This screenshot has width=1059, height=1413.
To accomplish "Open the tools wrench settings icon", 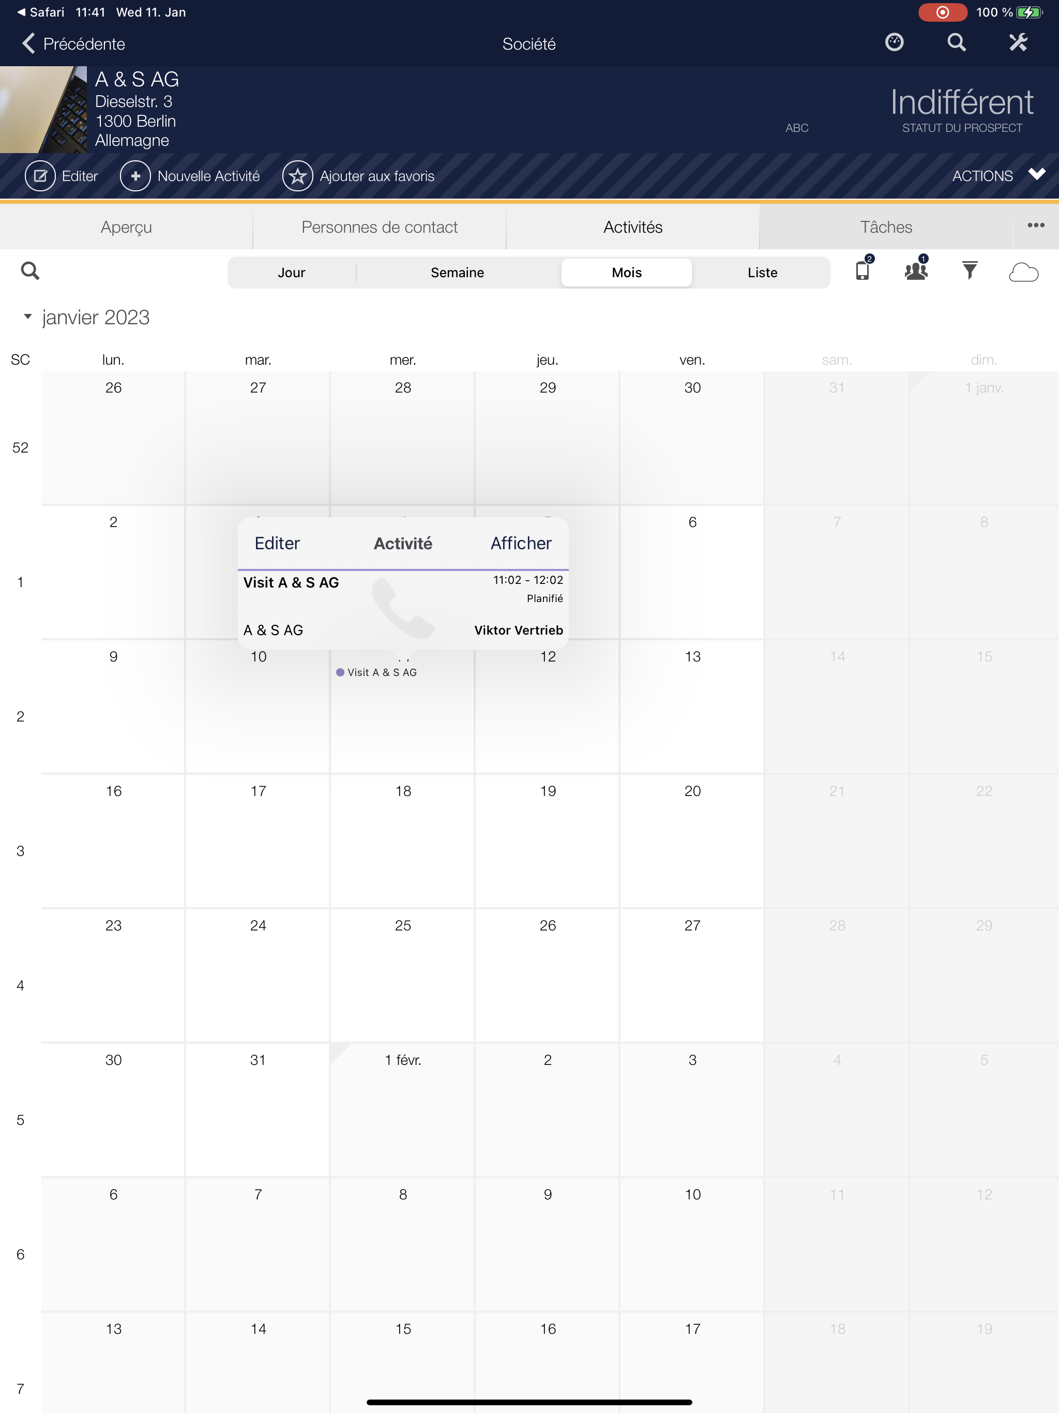I will pyautogui.click(x=1018, y=43).
